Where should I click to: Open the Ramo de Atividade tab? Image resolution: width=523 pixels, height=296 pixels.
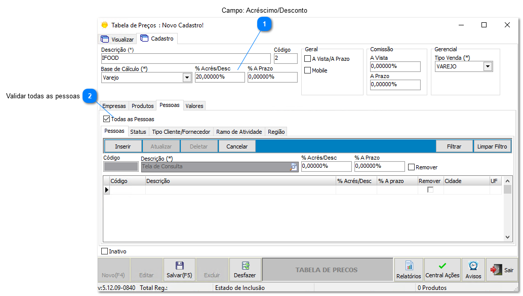click(x=238, y=131)
